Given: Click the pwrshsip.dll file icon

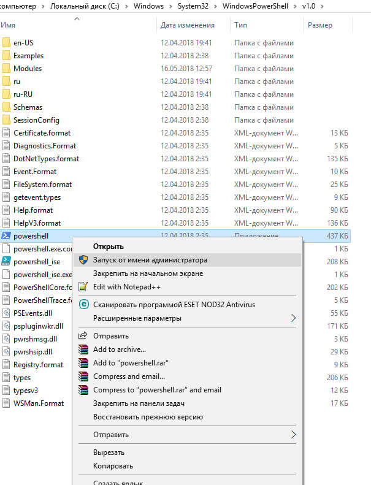Looking at the screenshot, I should [6, 352].
